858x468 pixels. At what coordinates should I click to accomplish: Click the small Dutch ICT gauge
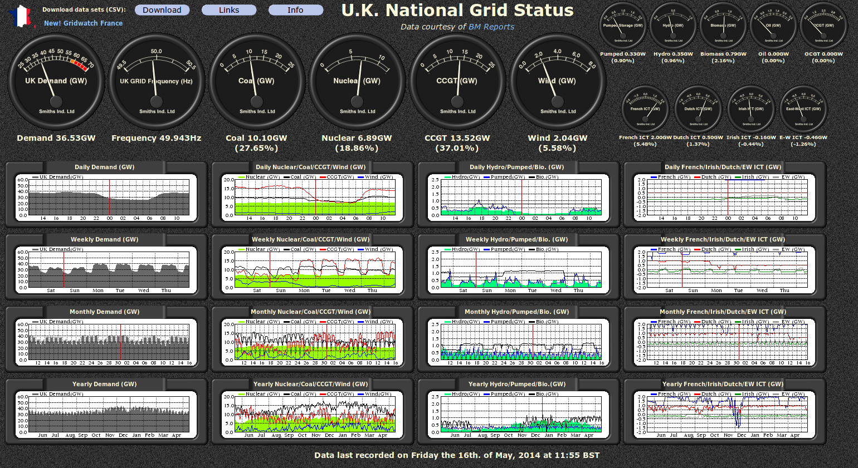698,109
